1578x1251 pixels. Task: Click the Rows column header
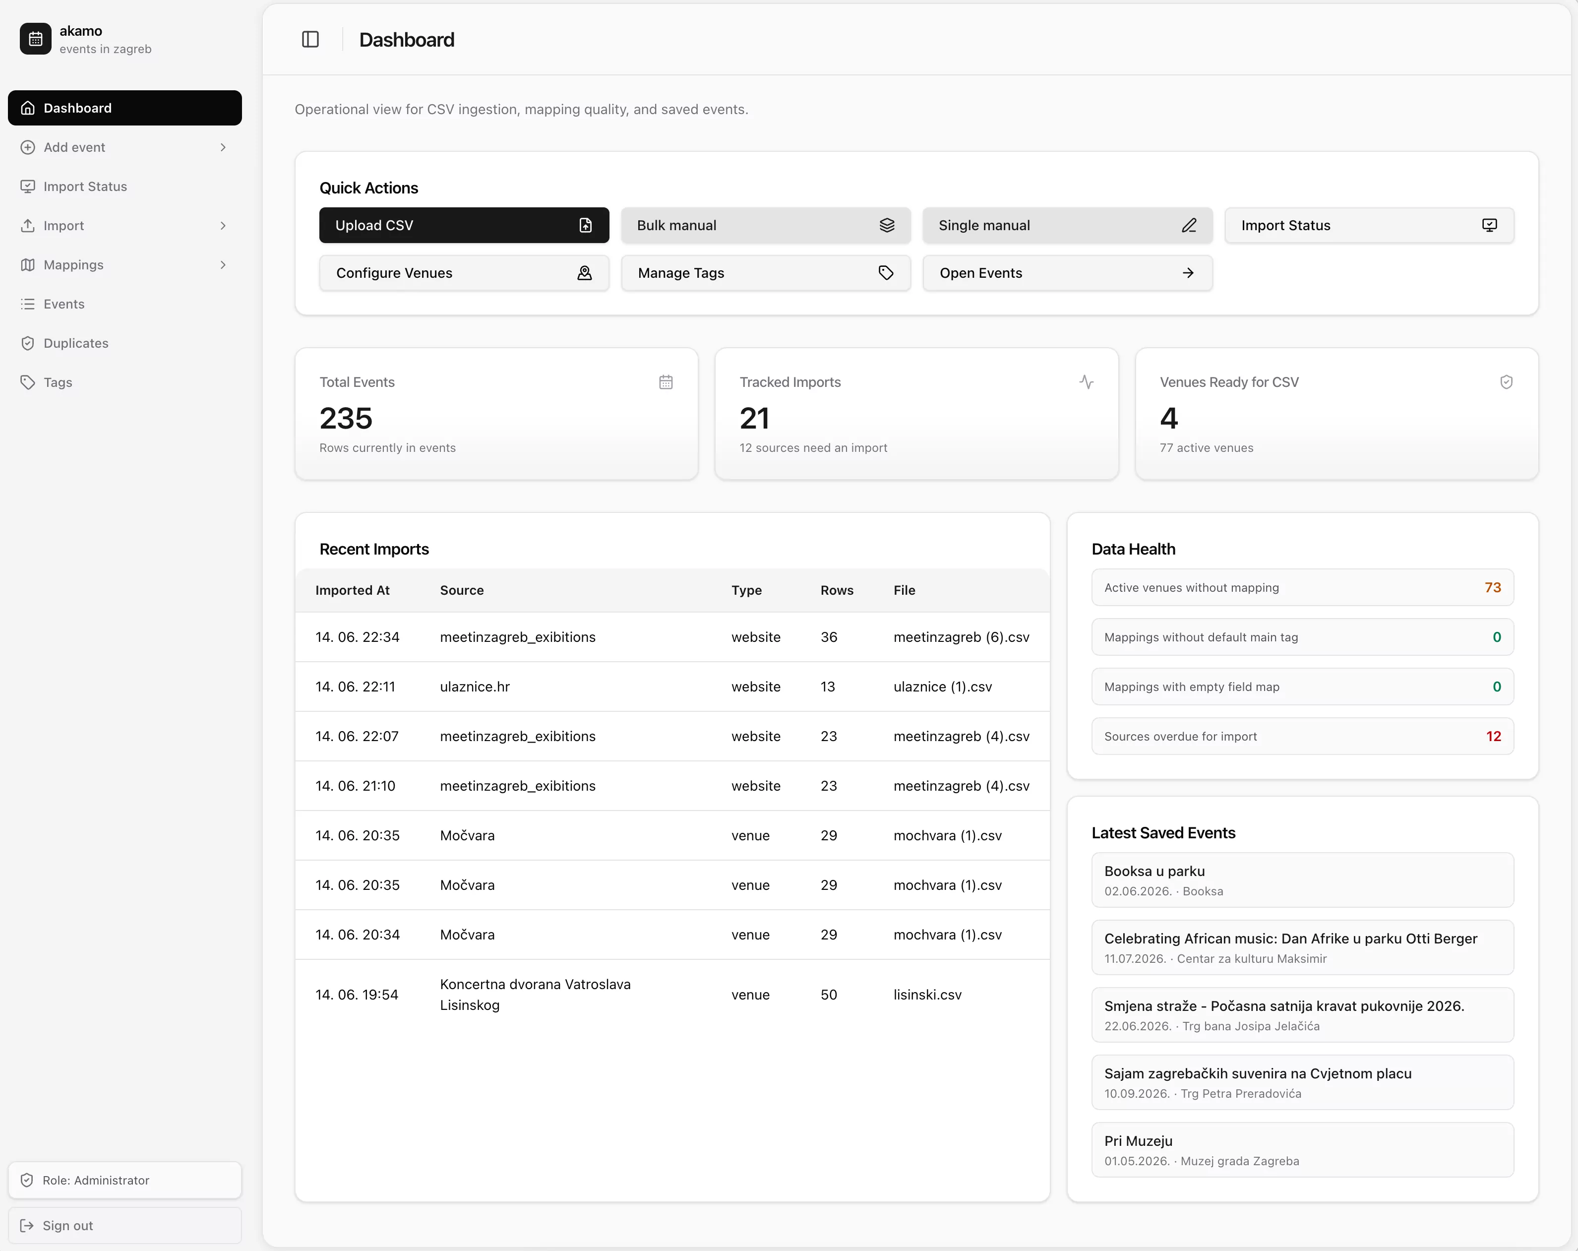[x=837, y=590]
